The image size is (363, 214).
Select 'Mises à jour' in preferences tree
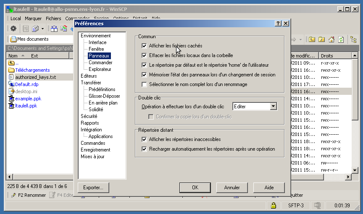(92, 157)
